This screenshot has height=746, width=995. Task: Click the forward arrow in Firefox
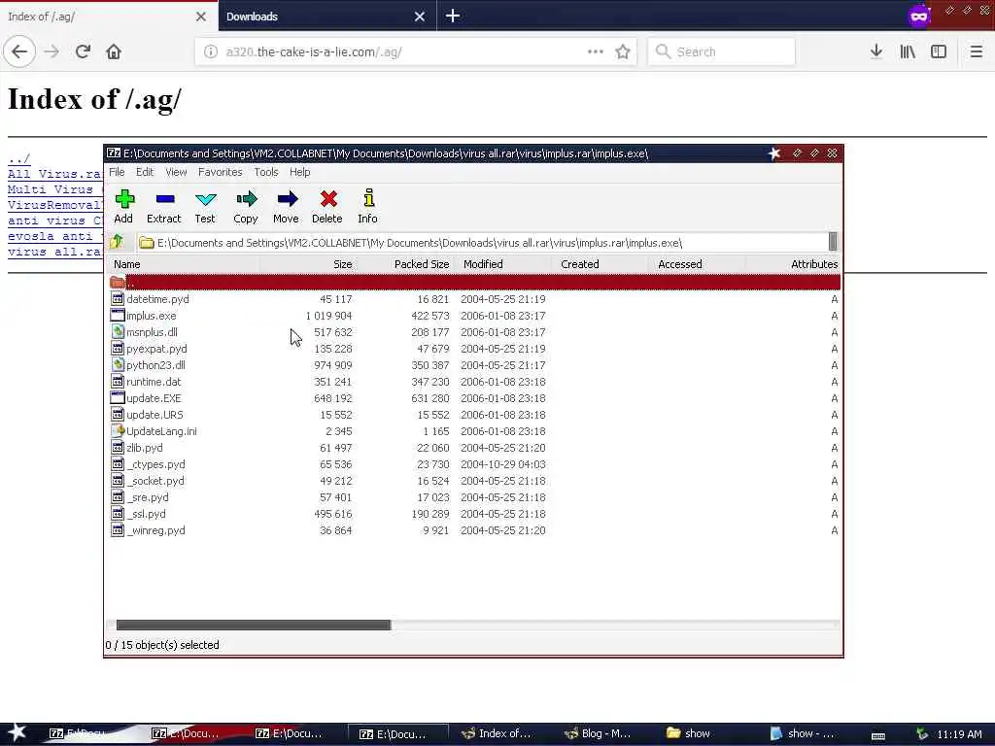[51, 51]
